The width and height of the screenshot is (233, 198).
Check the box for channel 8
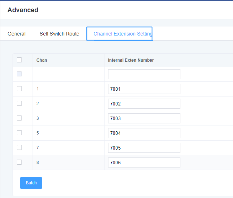tap(19, 162)
